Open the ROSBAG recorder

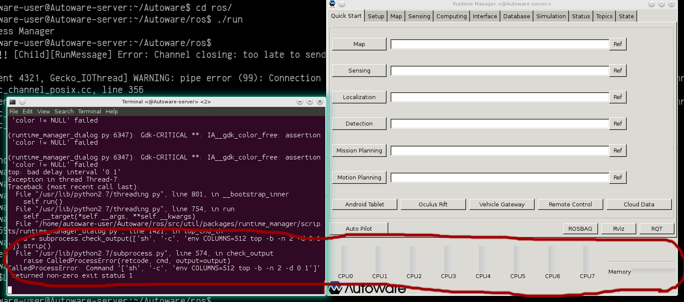pos(580,229)
